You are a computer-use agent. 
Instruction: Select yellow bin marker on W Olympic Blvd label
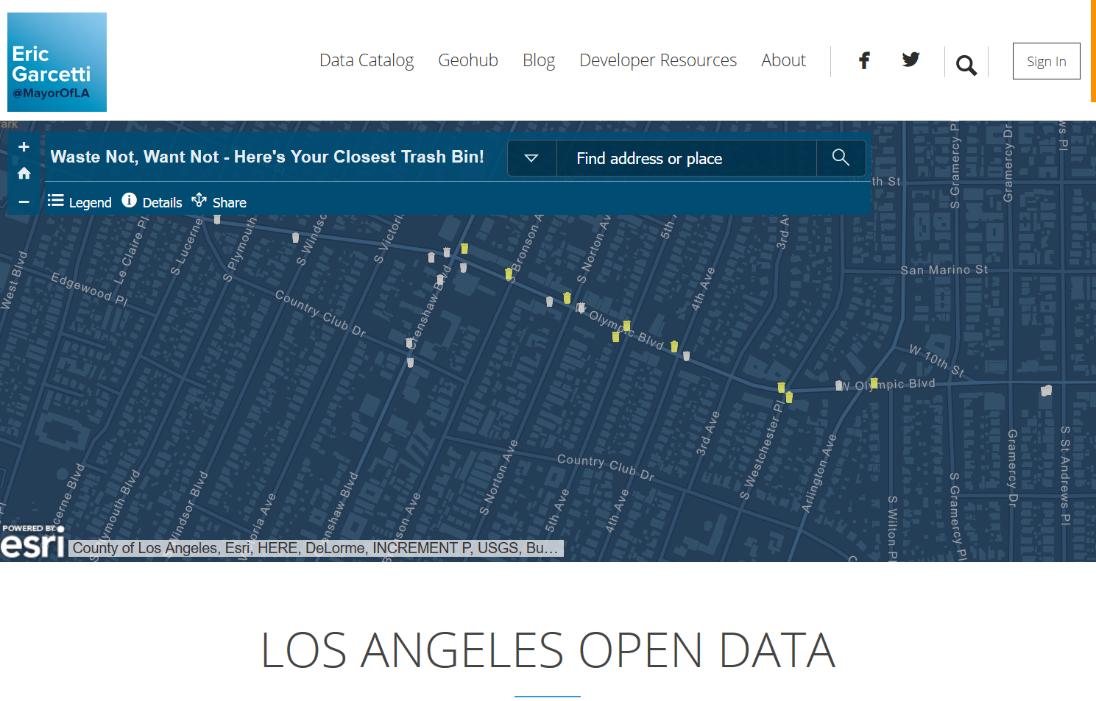pyautogui.click(x=874, y=383)
